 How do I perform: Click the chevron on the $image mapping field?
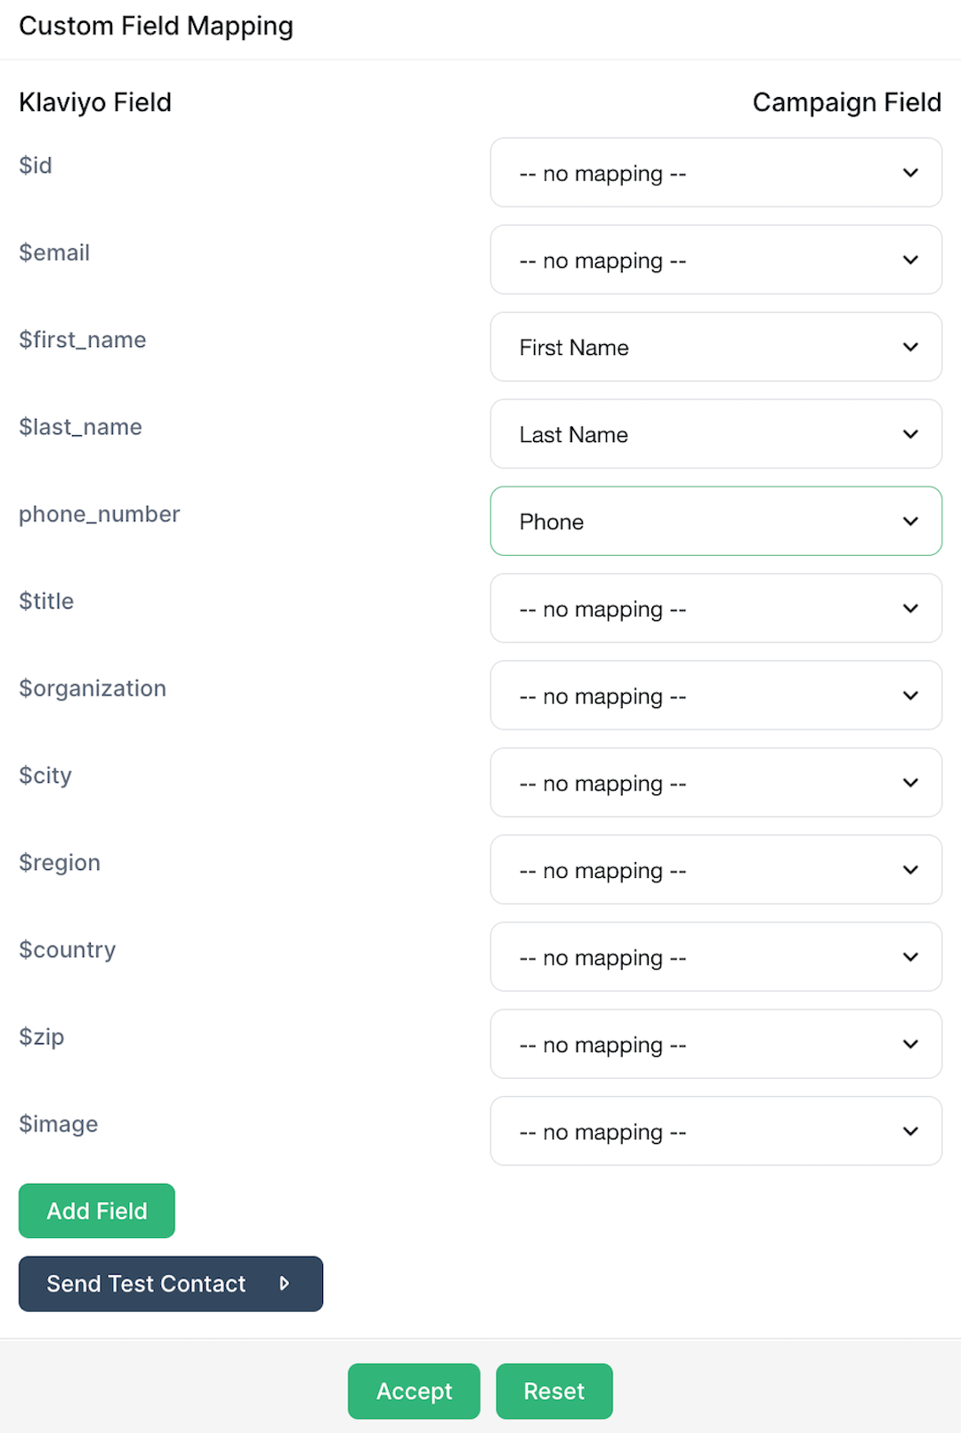[910, 1131]
